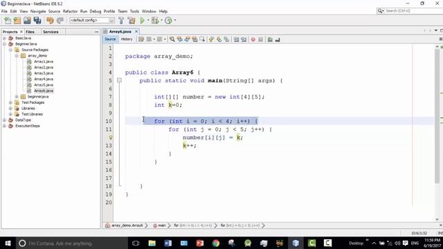Click the Stop Macro Recording icon
443x249 pixels.
[260, 39]
